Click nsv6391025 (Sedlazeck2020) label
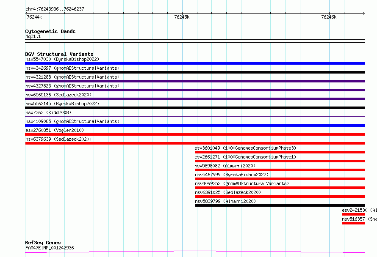This screenshot has width=377, height=257. [x=228, y=192]
